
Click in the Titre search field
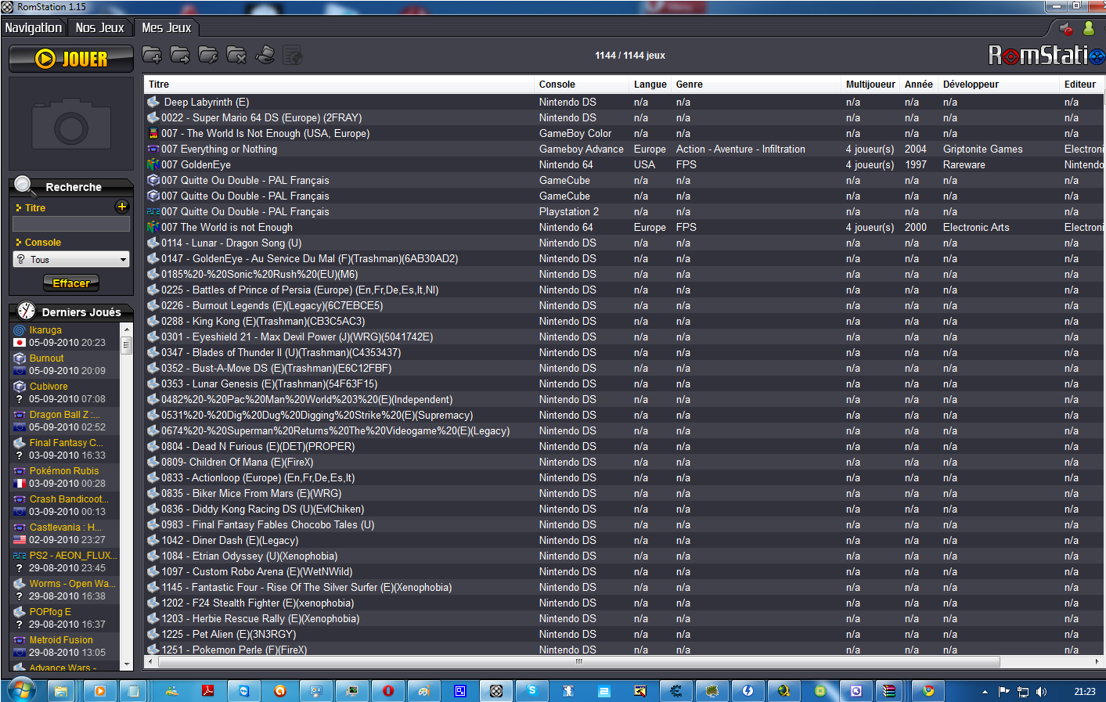click(x=71, y=224)
